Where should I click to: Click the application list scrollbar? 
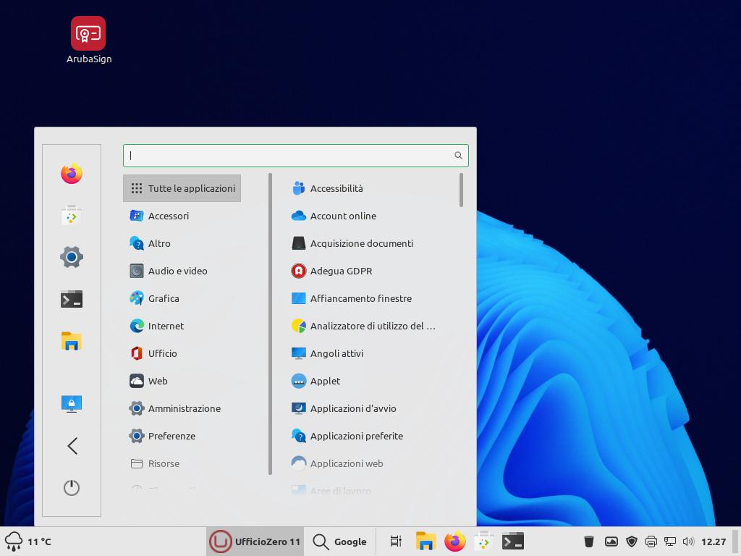(461, 190)
